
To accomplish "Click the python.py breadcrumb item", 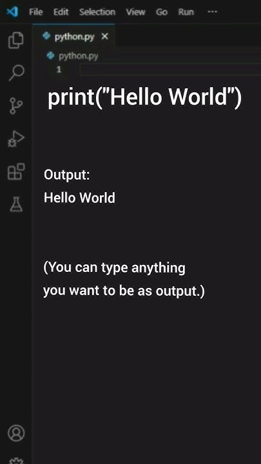I will tap(72, 55).
